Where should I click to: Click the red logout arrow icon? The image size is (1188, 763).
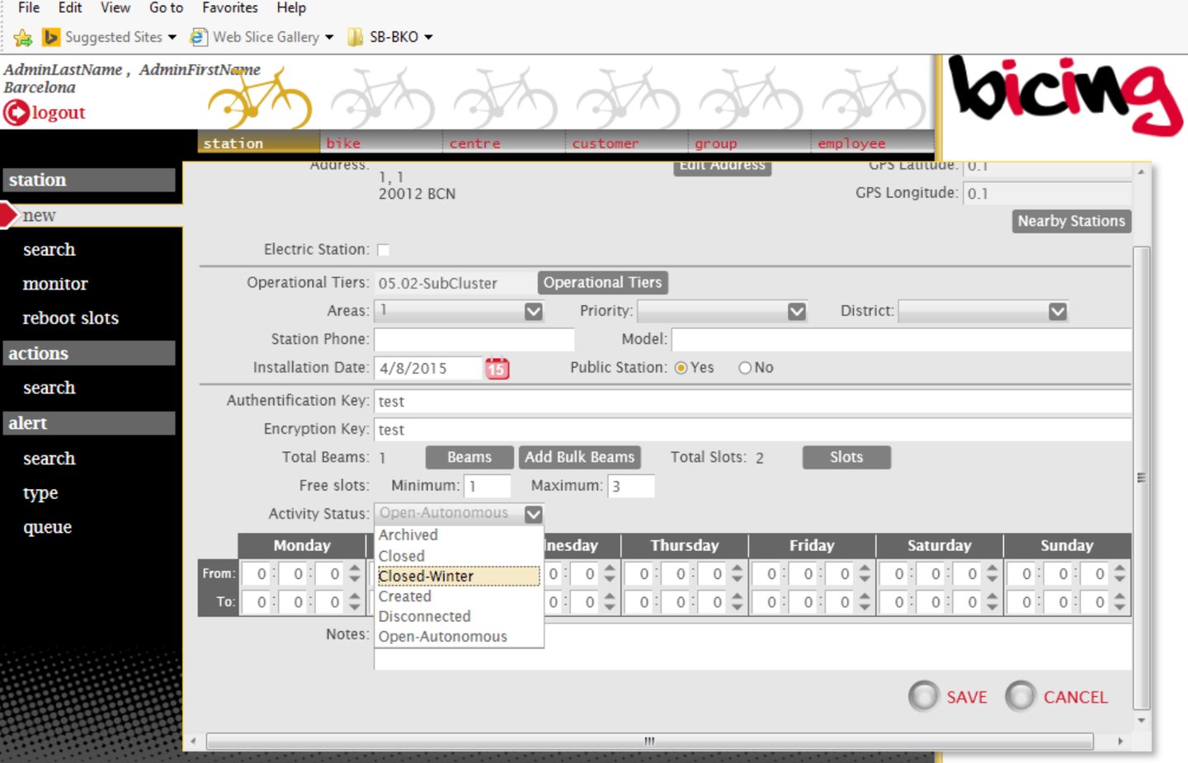click(x=16, y=112)
